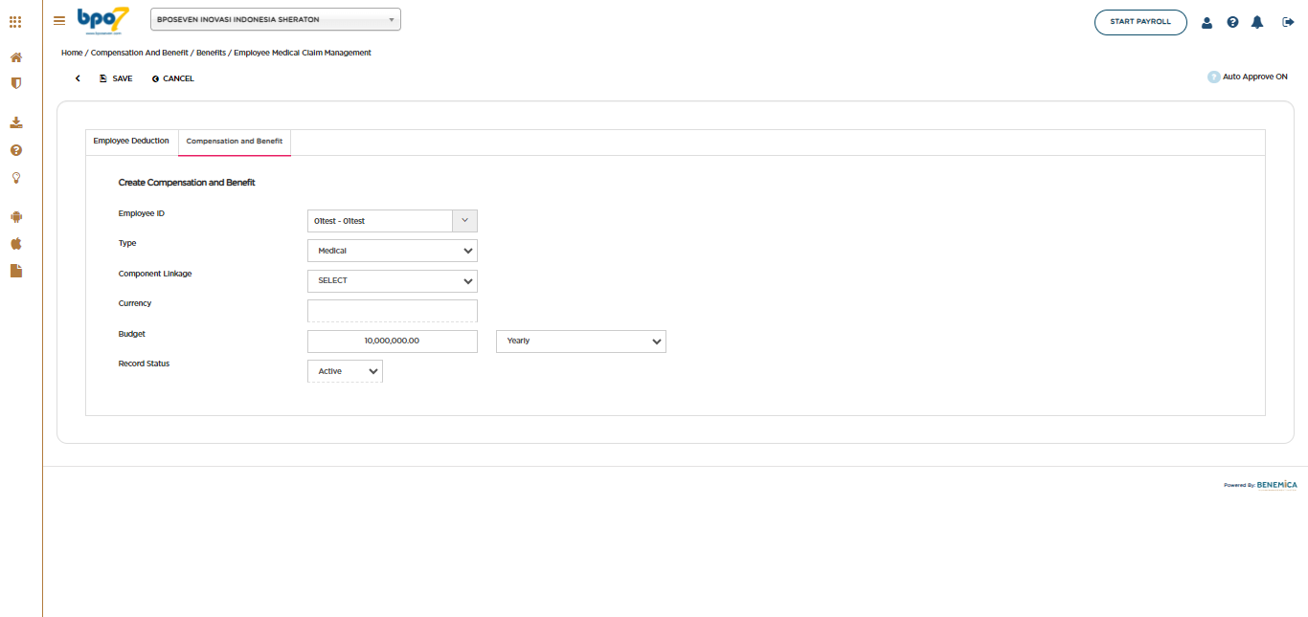Click Auto Approve ON label
Screen dimensions: 1308x617
[x=1255, y=77]
